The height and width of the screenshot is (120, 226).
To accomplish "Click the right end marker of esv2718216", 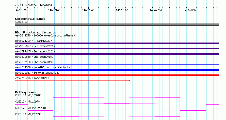I will (130, 81).
